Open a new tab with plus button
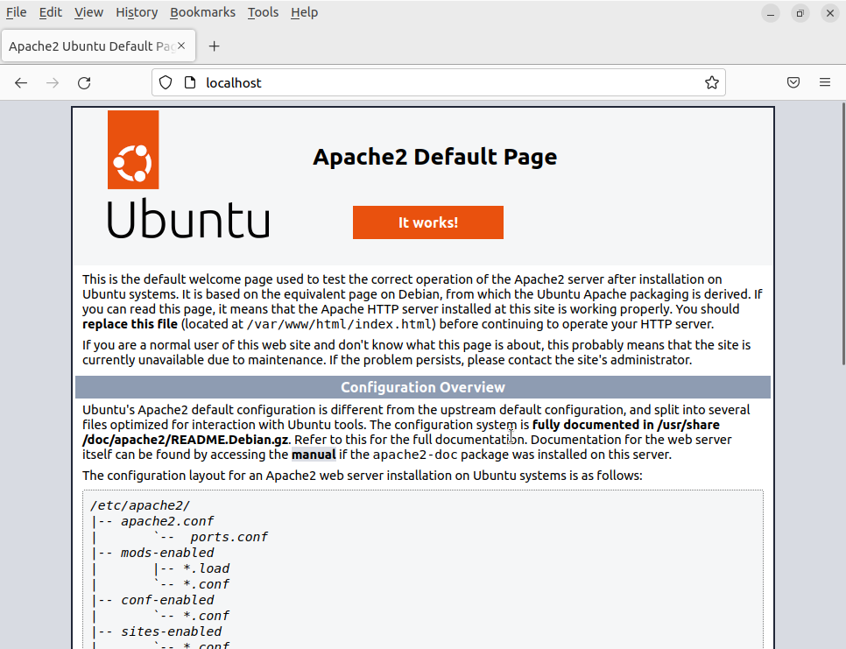 pyautogui.click(x=215, y=46)
